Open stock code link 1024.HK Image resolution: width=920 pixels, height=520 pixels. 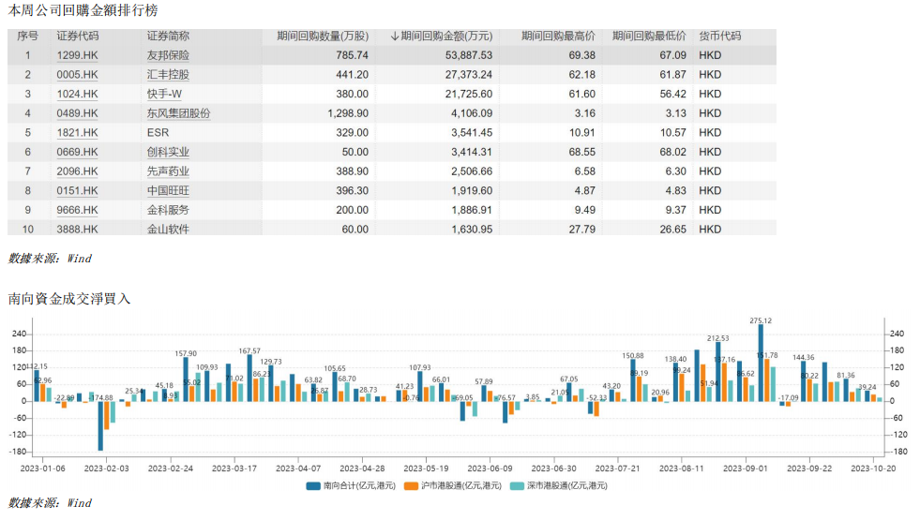coord(77,95)
